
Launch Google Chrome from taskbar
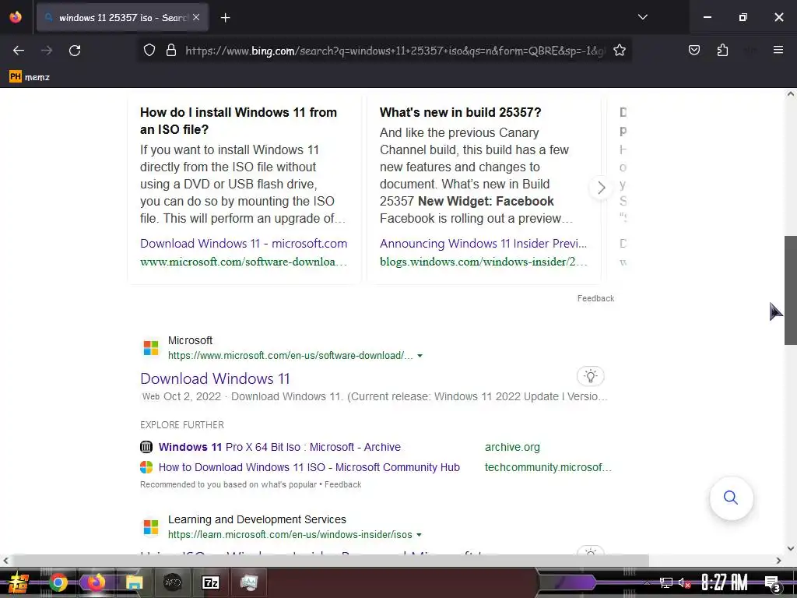coord(58,582)
